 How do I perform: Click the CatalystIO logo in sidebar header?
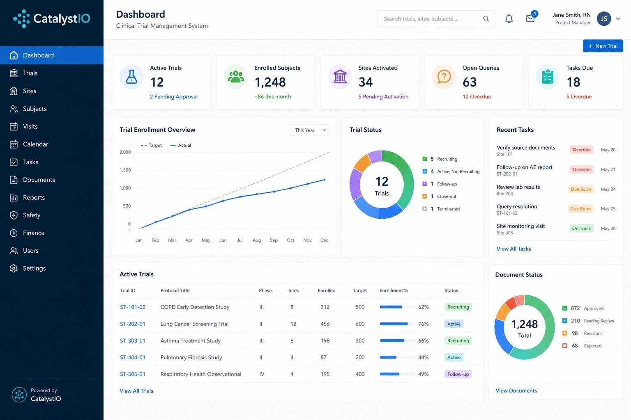[52, 18]
